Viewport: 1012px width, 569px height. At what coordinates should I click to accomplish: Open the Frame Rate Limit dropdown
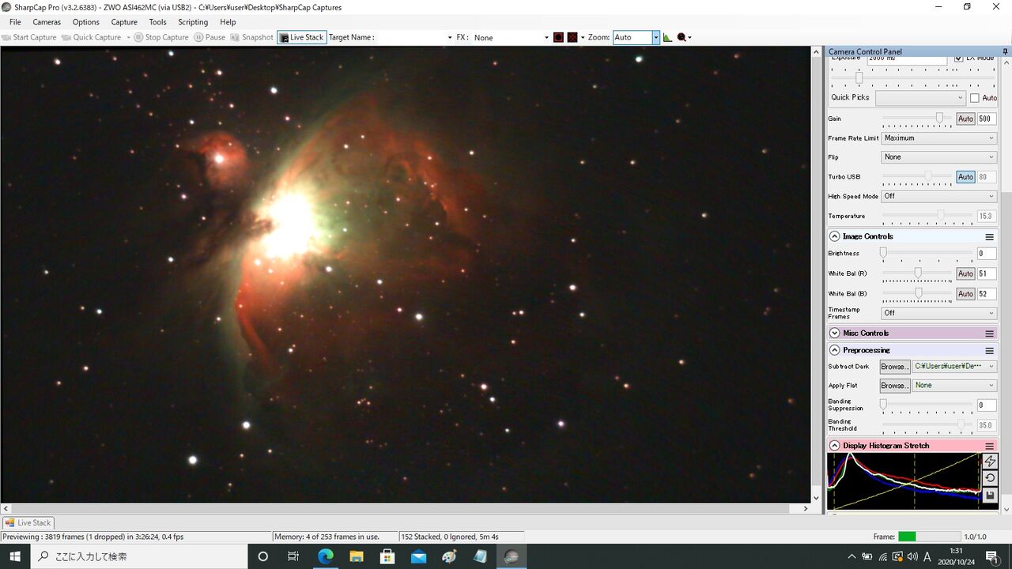(939, 138)
